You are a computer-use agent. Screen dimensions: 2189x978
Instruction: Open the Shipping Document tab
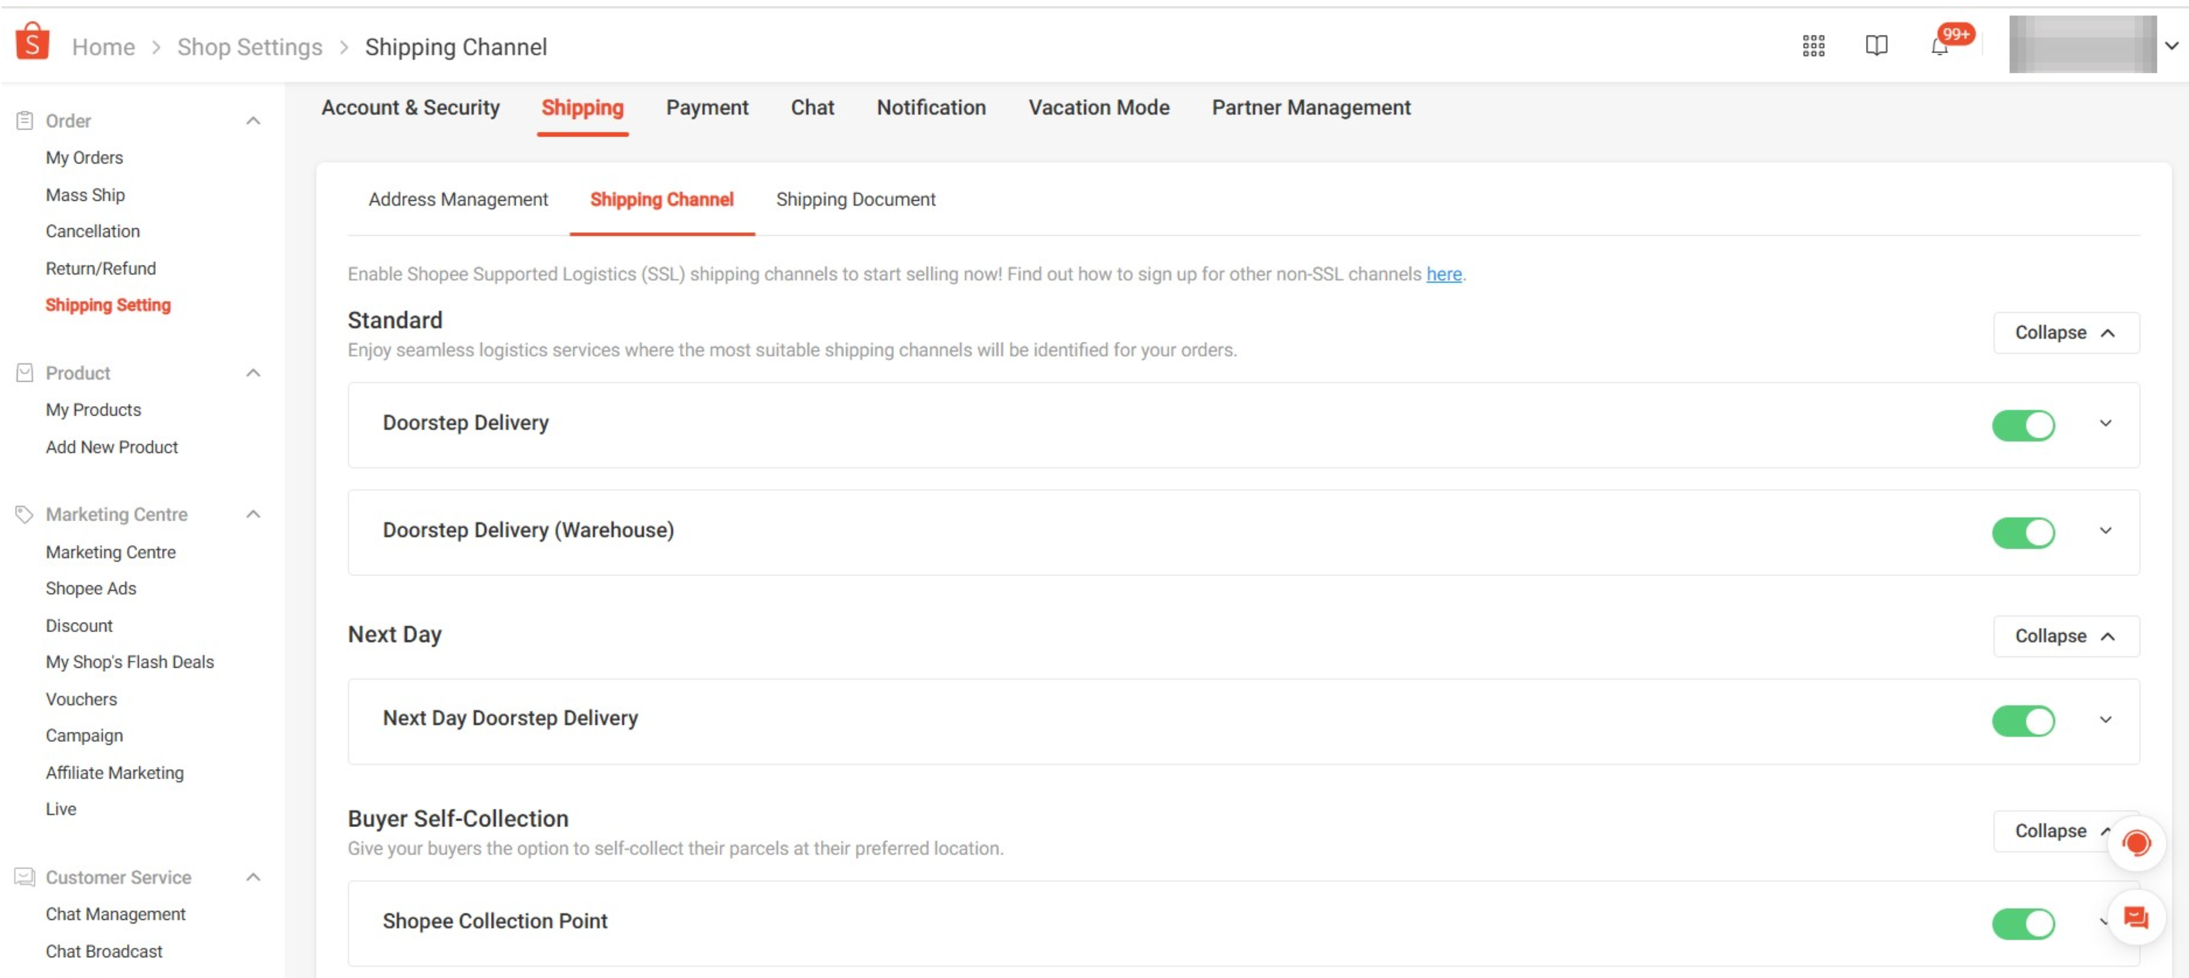[855, 199]
